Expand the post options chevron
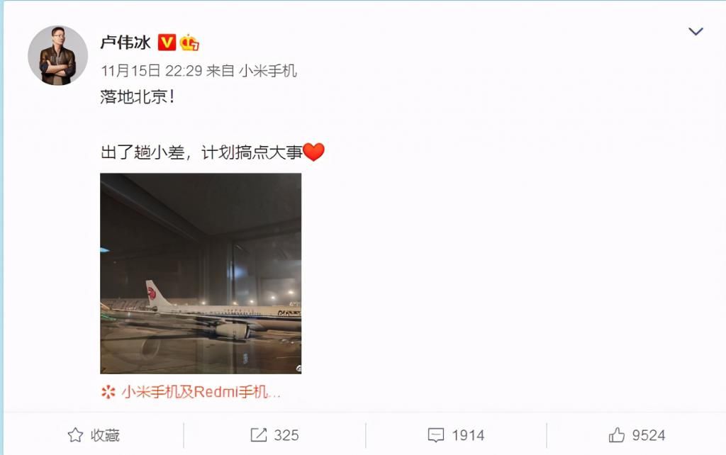The height and width of the screenshot is (455, 726). 696,31
